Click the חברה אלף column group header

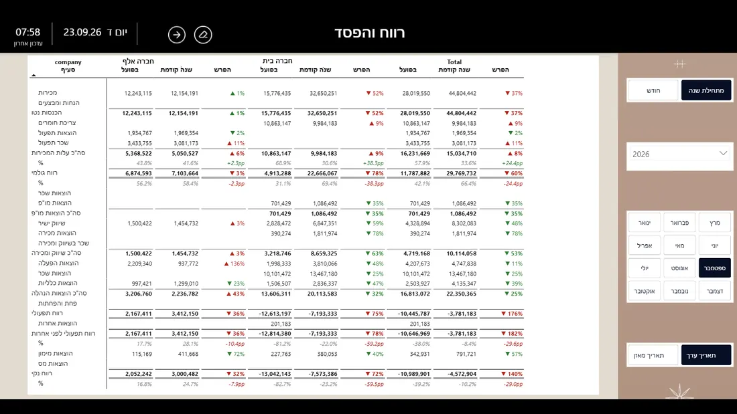[138, 61]
